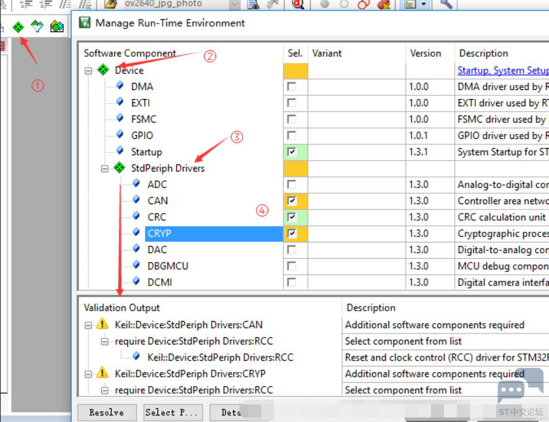Check the DAC driver checkbox
Viewport: 549px width, 422px height.
[x=291, y=250]
